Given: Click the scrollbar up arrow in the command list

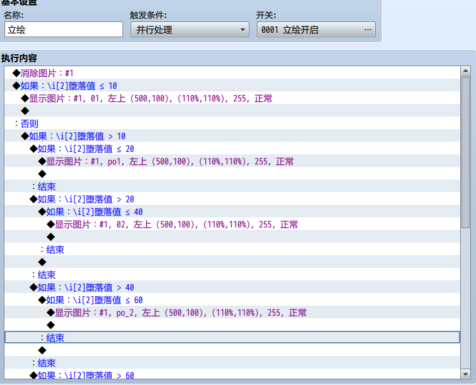Looking at the screenshot, I should 465,71.
